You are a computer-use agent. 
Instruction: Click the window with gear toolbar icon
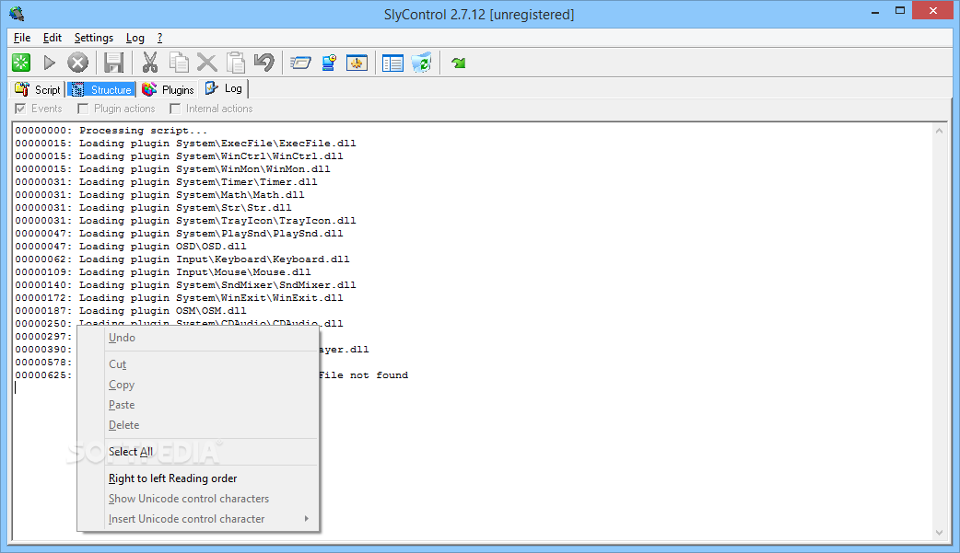pyautogui.click(x=357, y=63)
